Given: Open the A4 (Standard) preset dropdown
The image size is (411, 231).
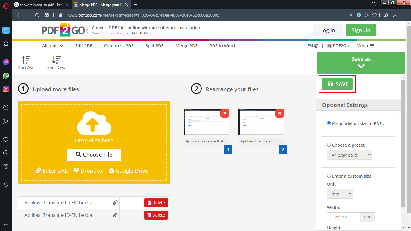Looking at the screenshot, I should click(x=350, y=155).
